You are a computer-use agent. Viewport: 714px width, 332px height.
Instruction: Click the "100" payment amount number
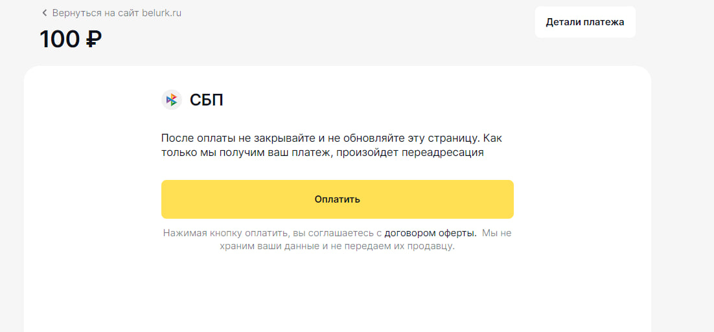60,40
